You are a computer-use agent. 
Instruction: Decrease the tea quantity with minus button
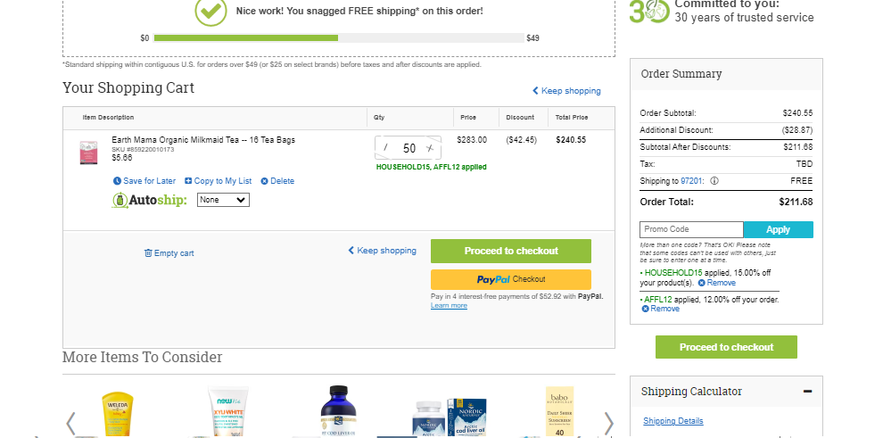386,148
